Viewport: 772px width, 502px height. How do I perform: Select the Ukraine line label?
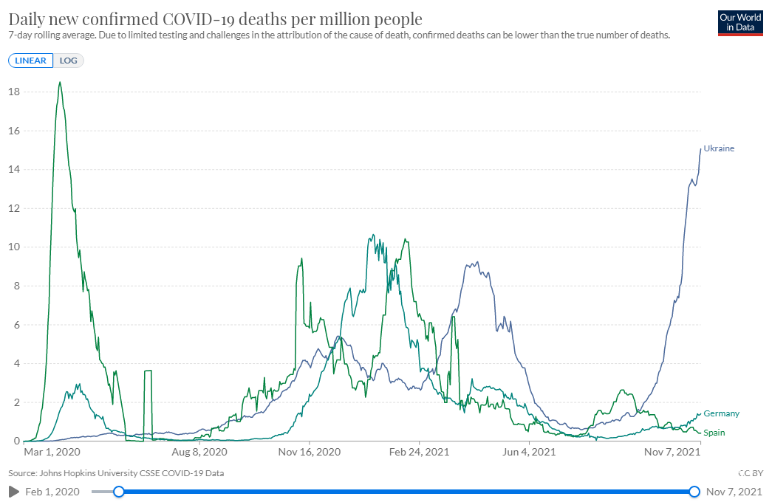coord(719,148)
